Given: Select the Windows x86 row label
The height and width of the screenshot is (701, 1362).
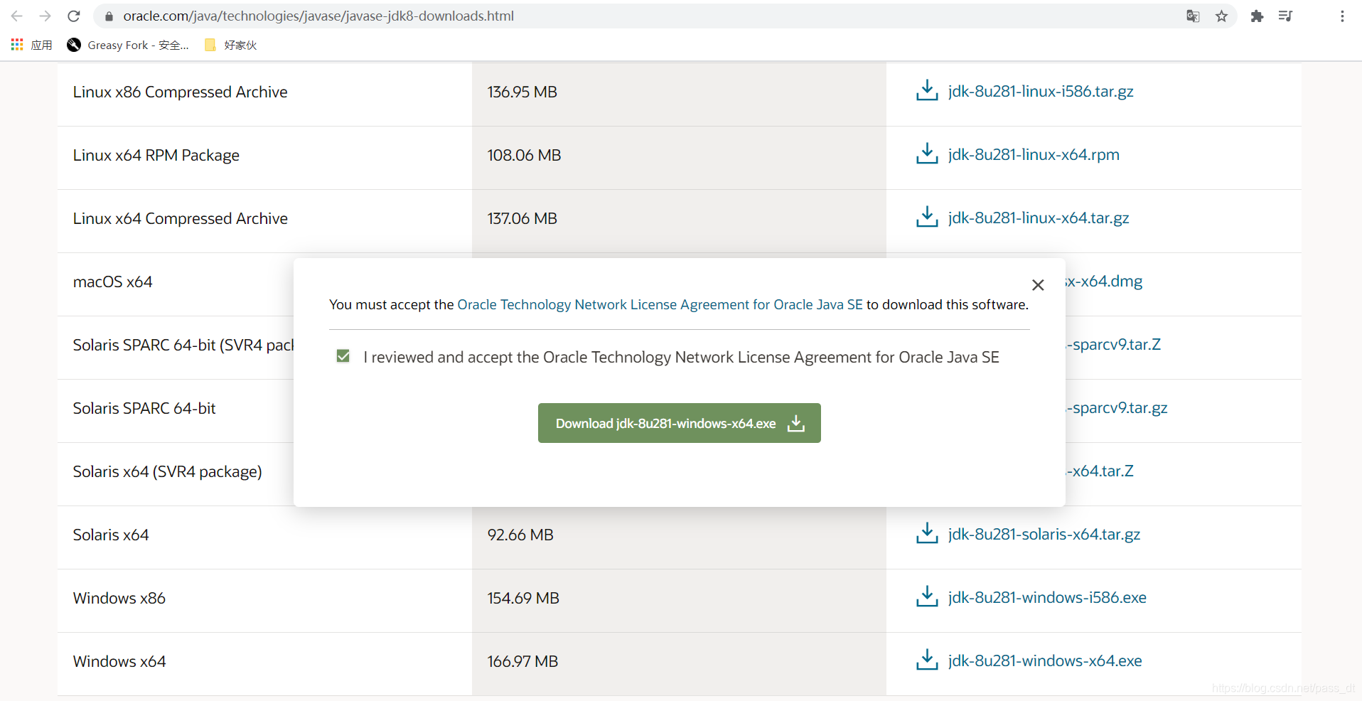Looking at the screenshot, I should (119, 598).
